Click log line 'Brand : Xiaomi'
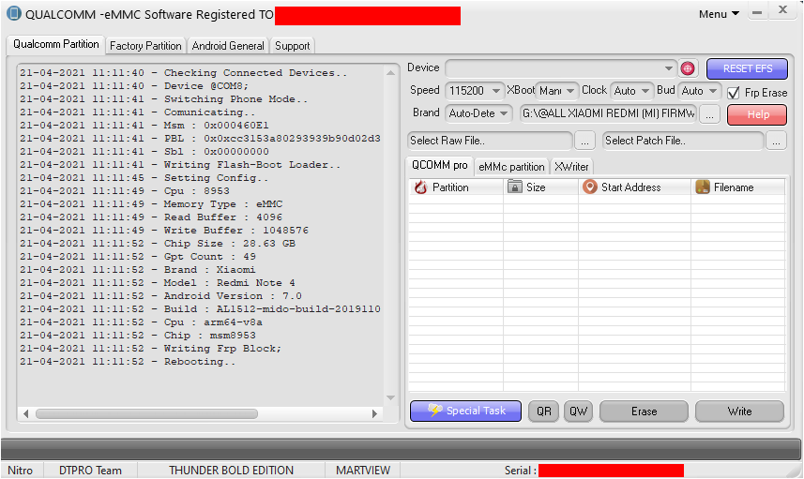This screenshot has width=804, height=479. click(x=137, y=269)
